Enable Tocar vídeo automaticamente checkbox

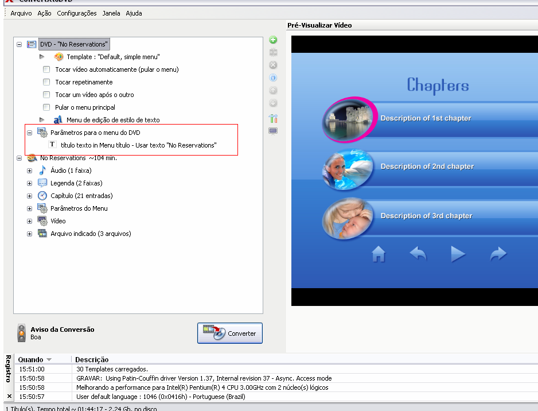(x=46, y=69)
